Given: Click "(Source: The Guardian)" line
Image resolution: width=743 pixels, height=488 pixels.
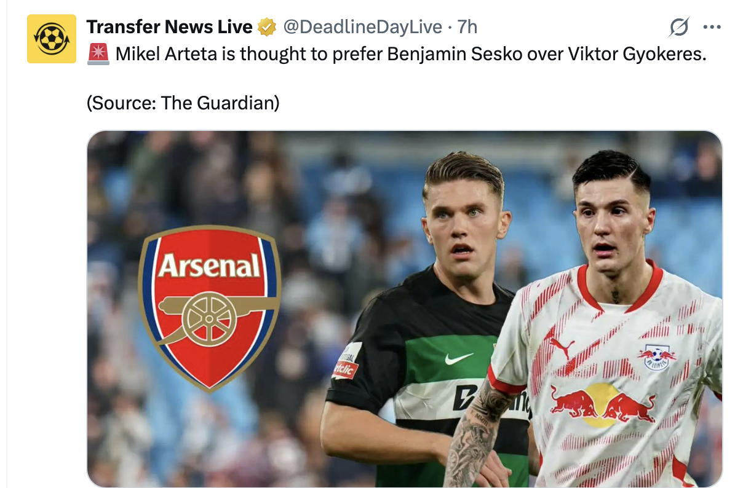Looking at the screenshot, I should click(x=183, y=103).
